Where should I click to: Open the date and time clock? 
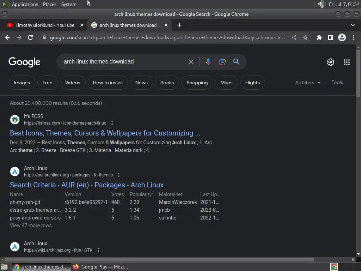click(x=344, y=4)
